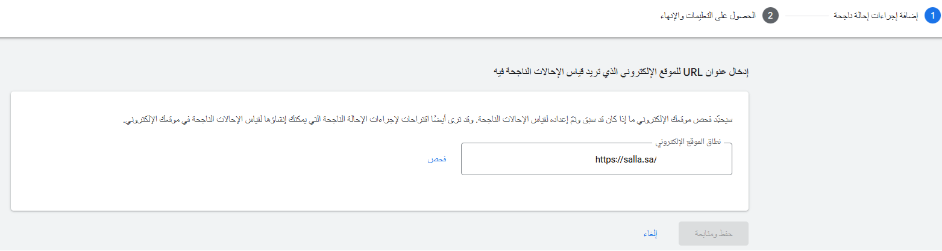Cancel with the إلغاء button
This screenshot has width=942, height=251.
(x=650, y=234)
